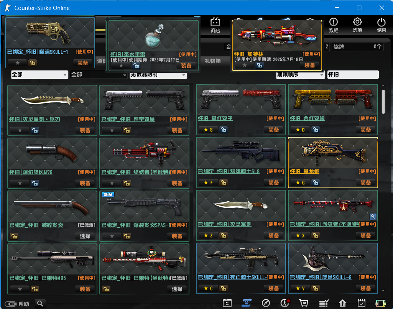Click 装备 on 噬魂SKULL-1 card
Screen dimensions: 393x309
click(x=82, y=62)
